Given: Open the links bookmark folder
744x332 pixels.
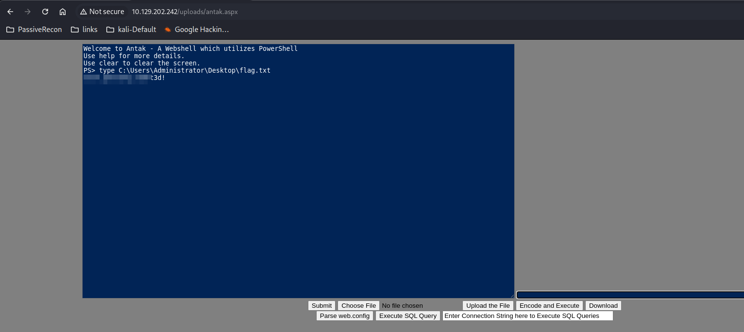Looking at the screenshot, I should [x=84, y=30].
